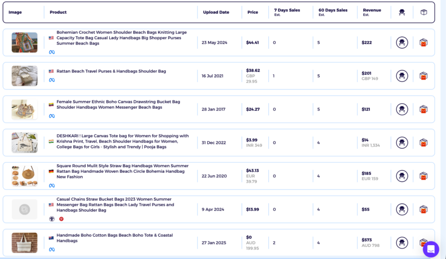Click the Image column header

click(x=15, y=12)
